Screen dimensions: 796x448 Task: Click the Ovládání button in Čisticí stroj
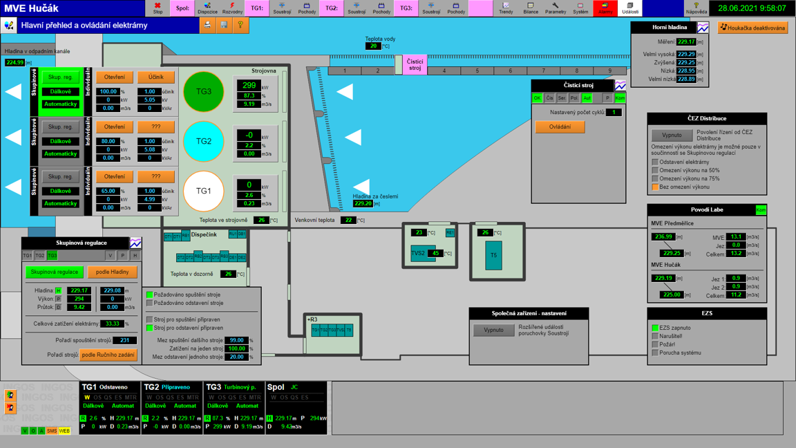pyautogui.click(x=560, y=127)
